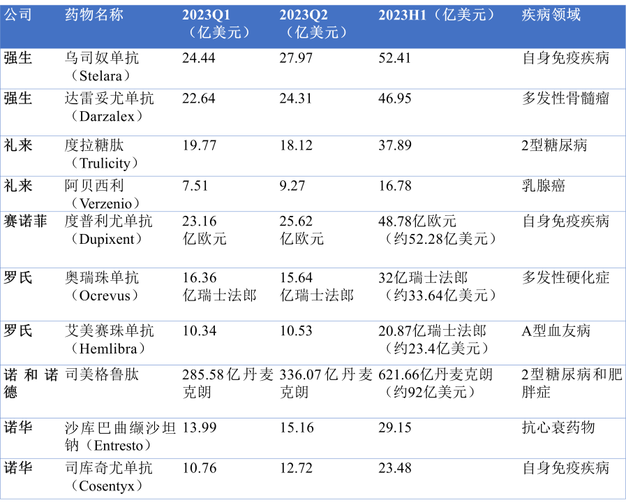This screenshot has width=626, height=503.
Task: Click the 621.66亿丹麦克朗 H1 cell
Action: 435,384
